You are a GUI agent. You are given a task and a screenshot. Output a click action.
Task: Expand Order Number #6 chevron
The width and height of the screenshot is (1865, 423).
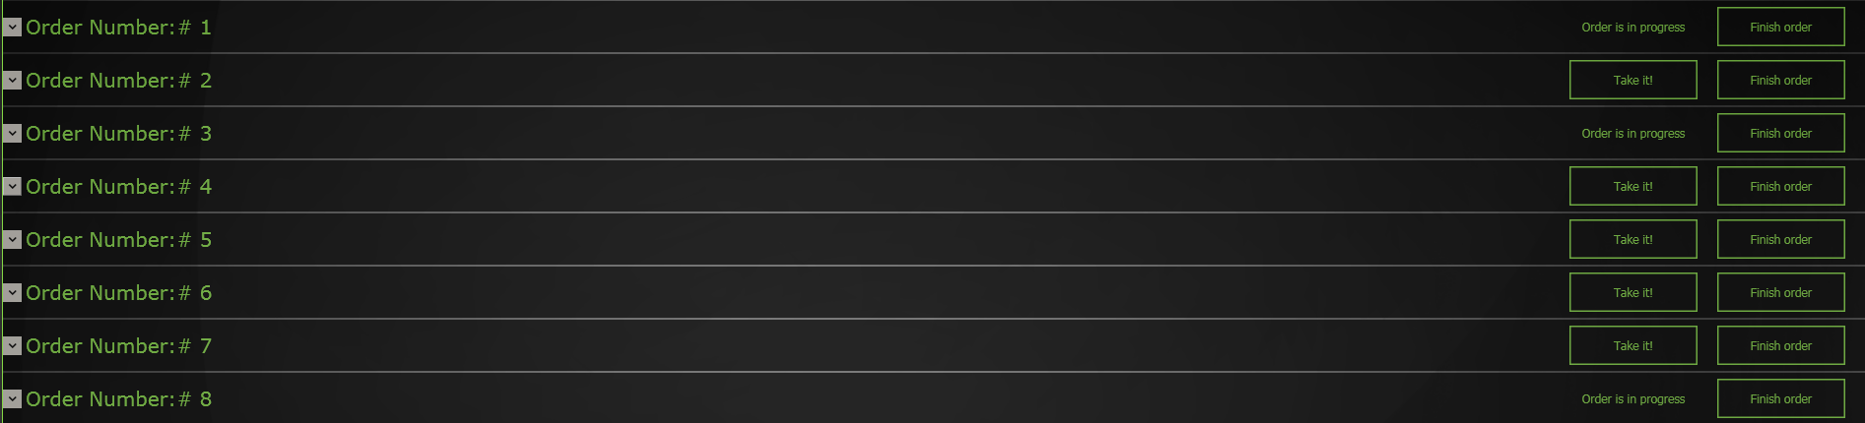click(x=13, y=293)
